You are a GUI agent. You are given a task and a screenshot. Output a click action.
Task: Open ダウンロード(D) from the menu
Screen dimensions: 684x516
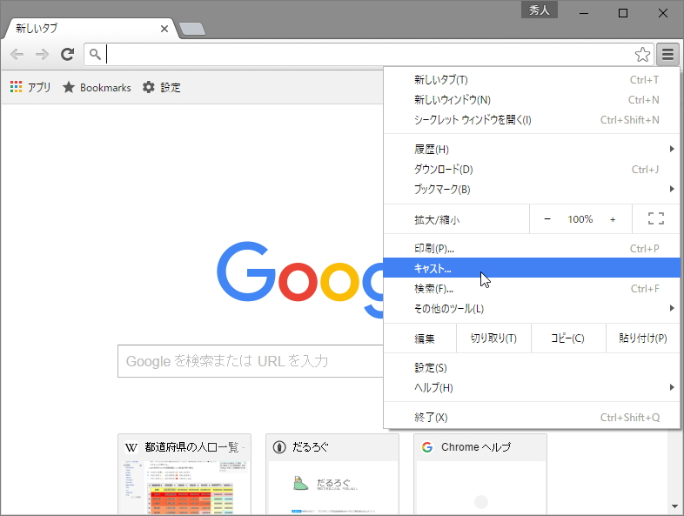point(532,169)
